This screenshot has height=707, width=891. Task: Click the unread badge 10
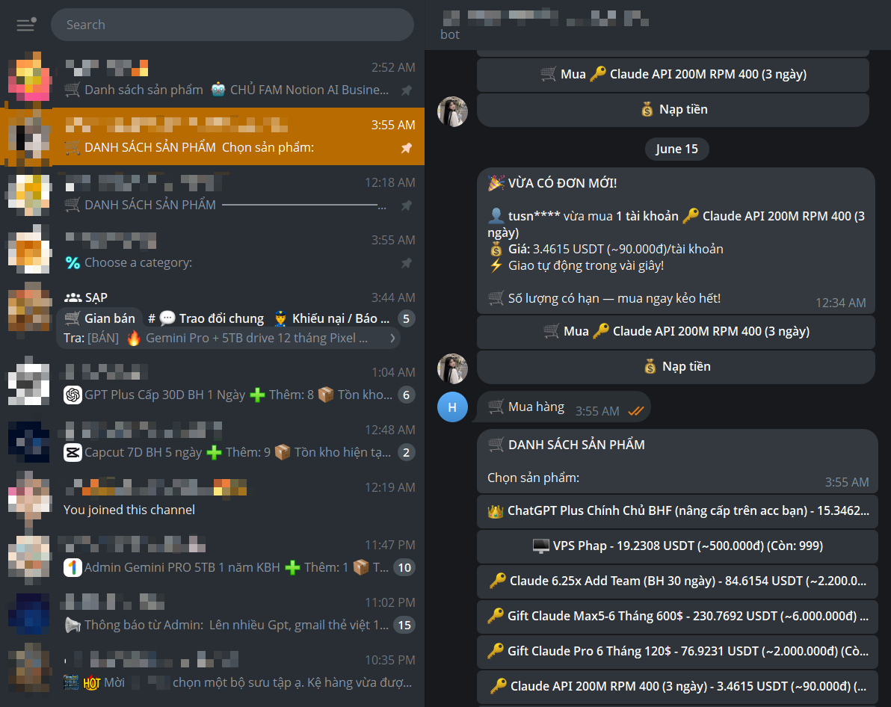click(404, 567)
